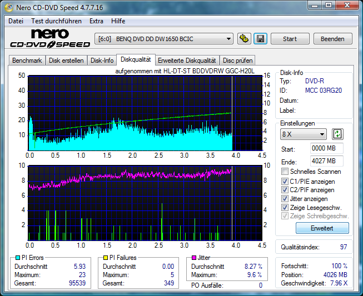Viewport: 363px width, 296px height.
Task: Click the save floppy disk icon
Action: point(260,39)
